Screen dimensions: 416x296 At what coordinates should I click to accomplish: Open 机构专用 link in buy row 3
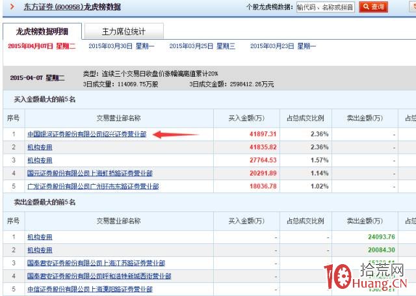pos(40,160)
